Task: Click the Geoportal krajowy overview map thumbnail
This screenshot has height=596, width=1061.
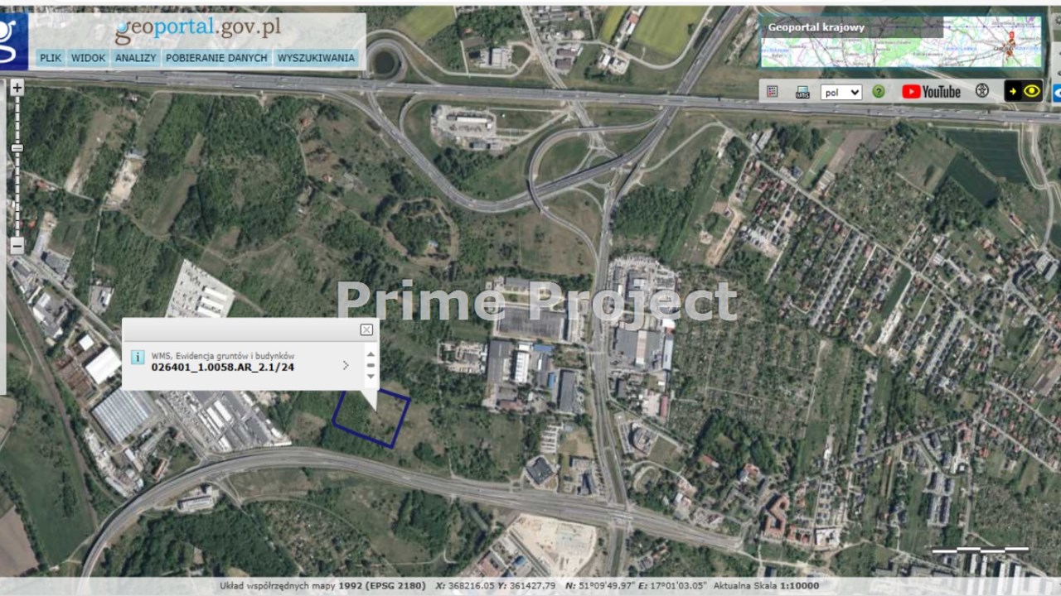Action: tap(900, 42)
